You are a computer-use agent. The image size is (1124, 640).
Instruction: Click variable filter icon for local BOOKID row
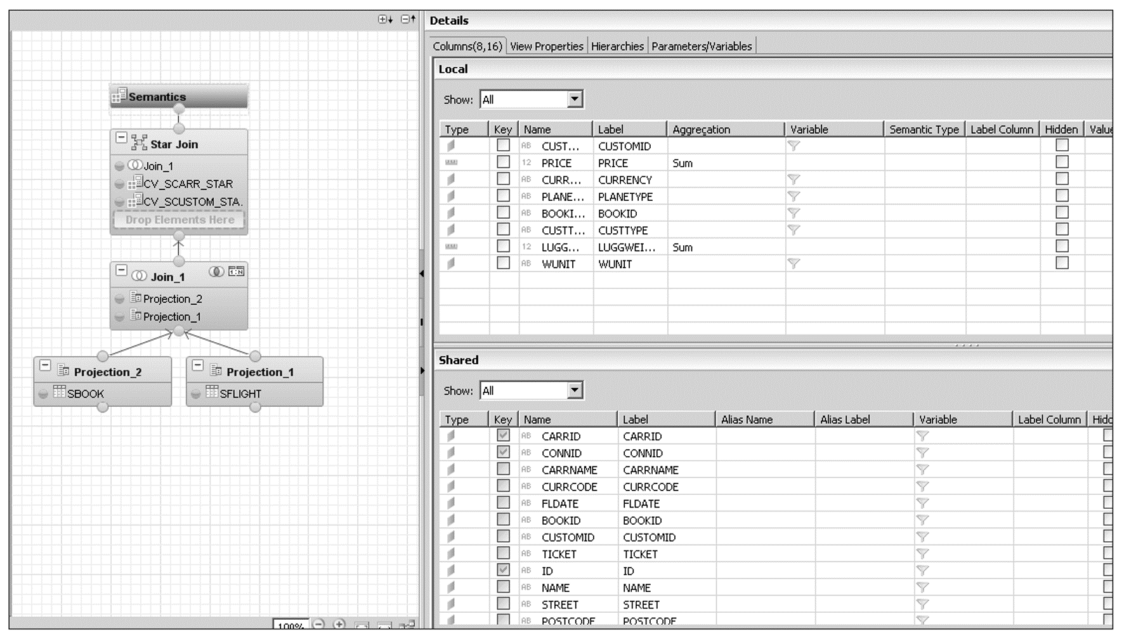tap(794, 213)
